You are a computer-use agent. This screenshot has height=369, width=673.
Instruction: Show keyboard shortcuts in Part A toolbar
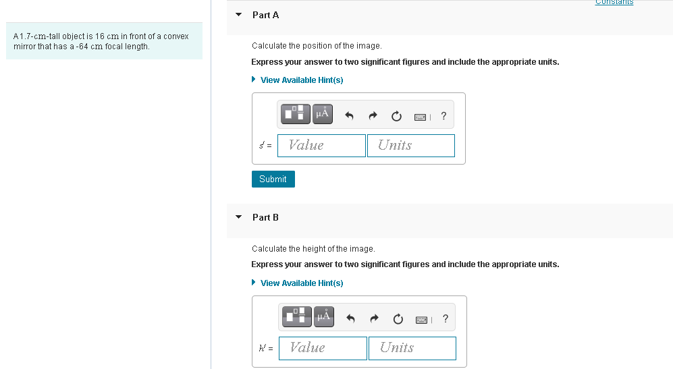click(x=420, y=117)
